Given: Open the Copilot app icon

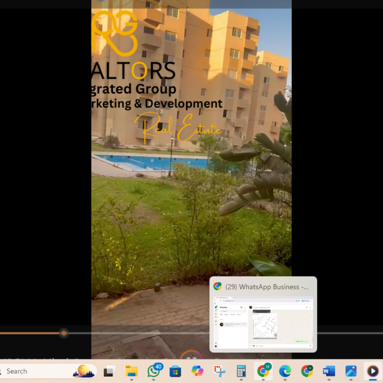Looking at the screenshot, I should pyautogui.click(x=198, y=371).
